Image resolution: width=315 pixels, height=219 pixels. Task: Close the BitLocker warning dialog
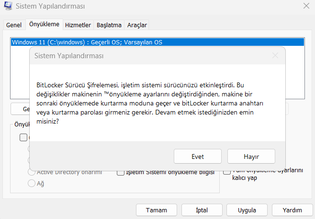click(x=275, y=55)
